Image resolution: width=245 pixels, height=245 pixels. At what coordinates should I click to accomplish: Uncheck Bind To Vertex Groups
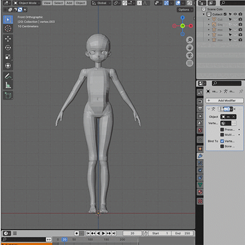(x=222, y=141)
